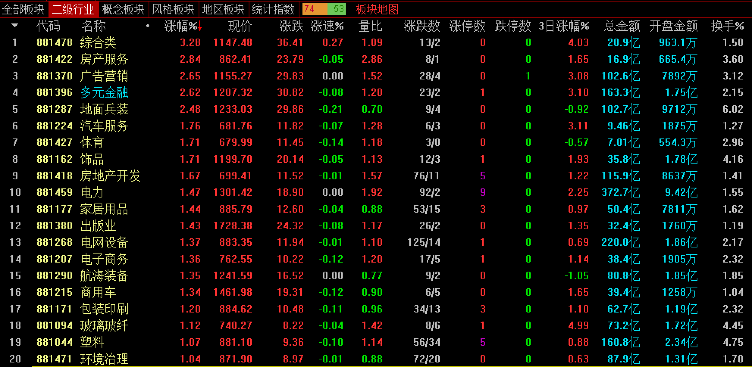Click 3日涨幅 value 4.99 in 玻璃玻纤 row
752x367 pixels.
(x=578, y=325)
